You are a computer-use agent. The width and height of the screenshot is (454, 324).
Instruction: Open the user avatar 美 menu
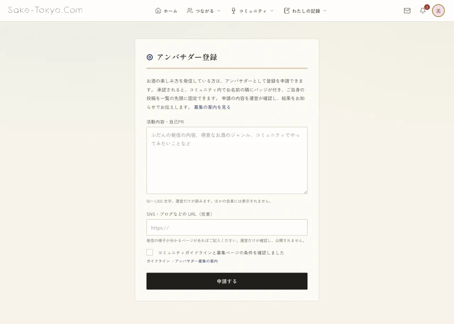(x=438, y=11)
